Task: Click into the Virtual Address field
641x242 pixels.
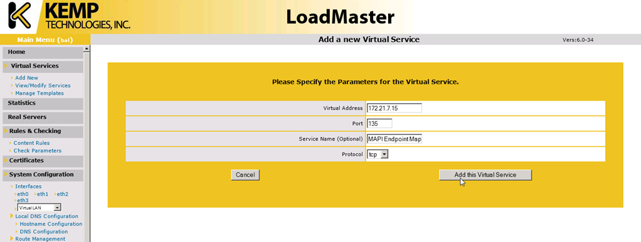Action: coord(394,108)
